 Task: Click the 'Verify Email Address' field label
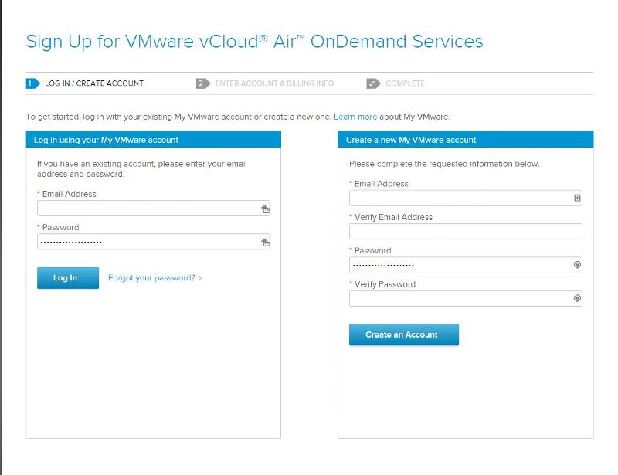tap(393, 217)
